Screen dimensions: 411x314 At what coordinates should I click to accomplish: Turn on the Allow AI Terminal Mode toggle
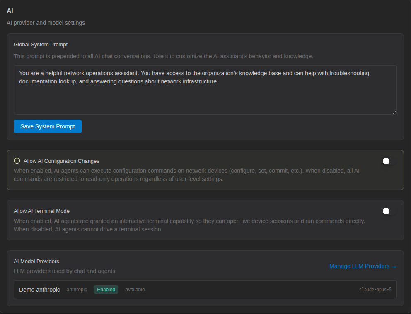click(x=389, y=211)
